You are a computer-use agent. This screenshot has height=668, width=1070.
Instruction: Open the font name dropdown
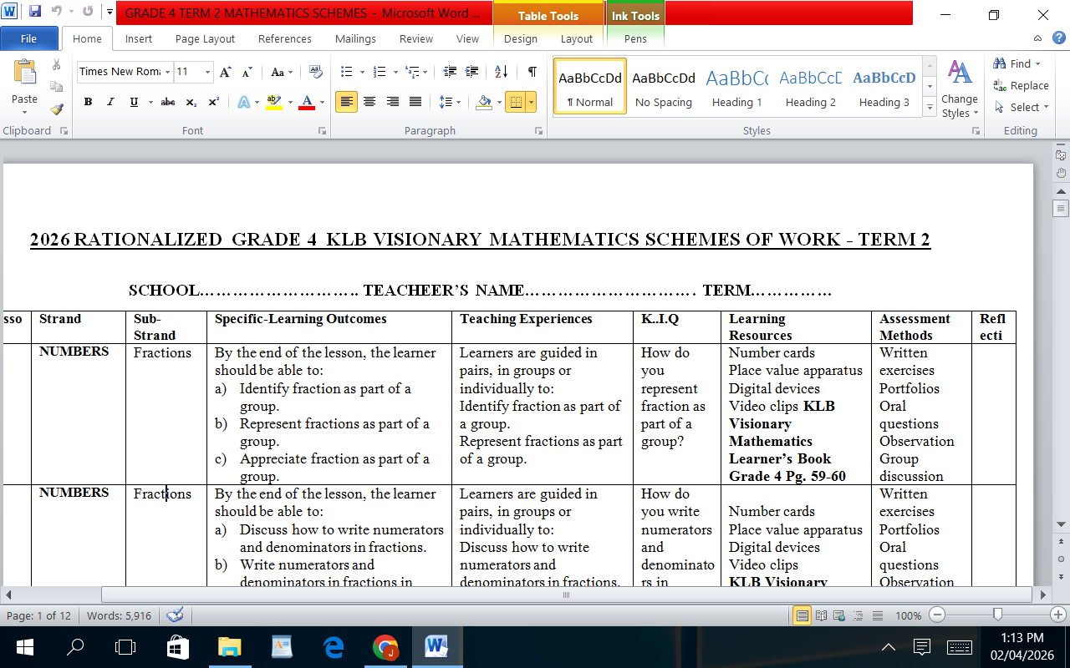[x=167, y=72]
